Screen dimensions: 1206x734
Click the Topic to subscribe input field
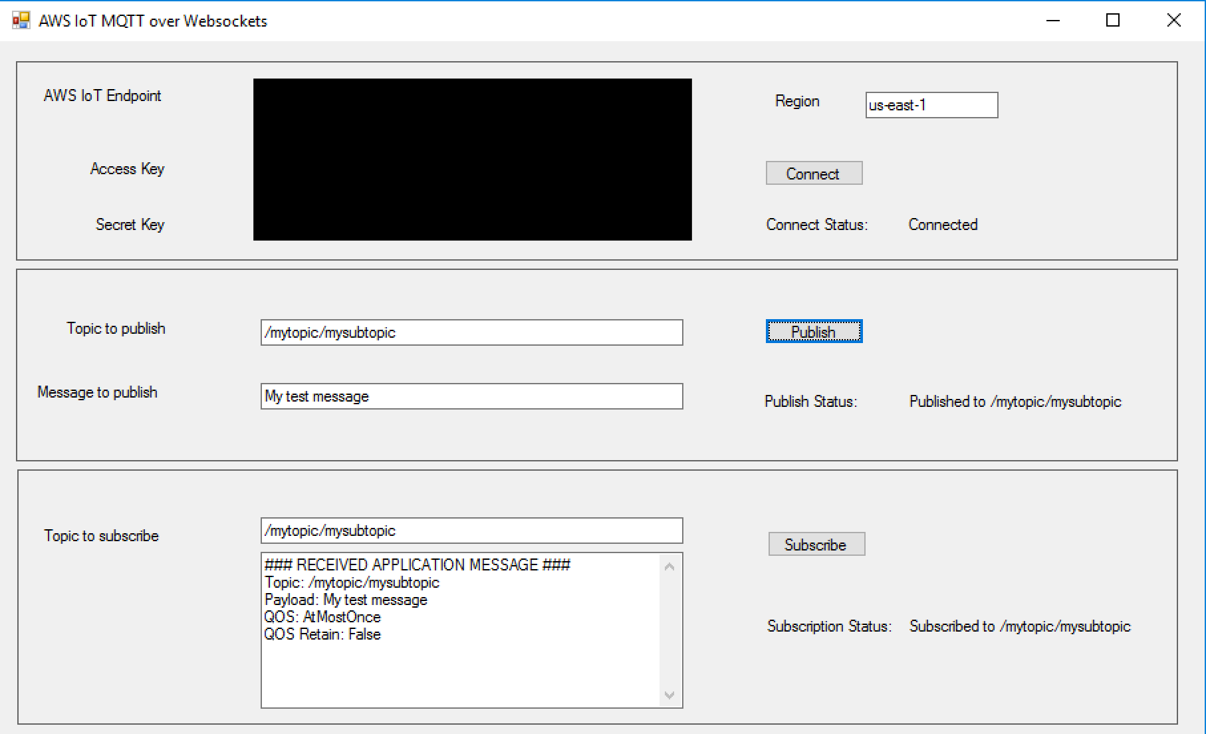(471, 531)
